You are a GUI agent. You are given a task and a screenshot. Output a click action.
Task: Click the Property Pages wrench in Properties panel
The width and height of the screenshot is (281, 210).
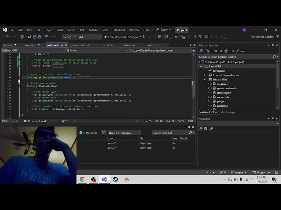point(211,129)
